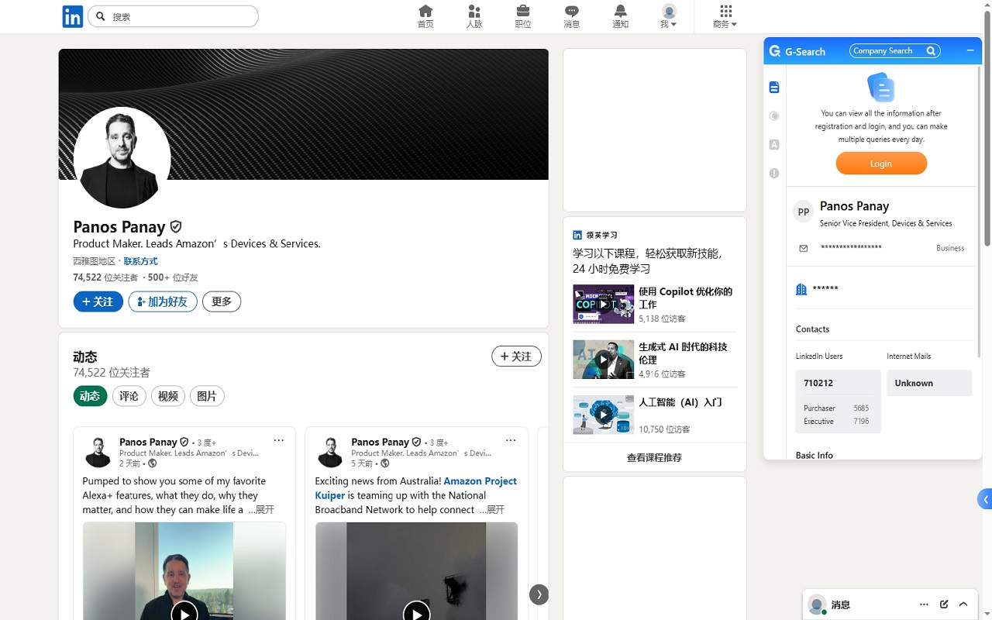992x620 pixels.
Task: Open the compose message pencil icon
Action: (943, 604)
